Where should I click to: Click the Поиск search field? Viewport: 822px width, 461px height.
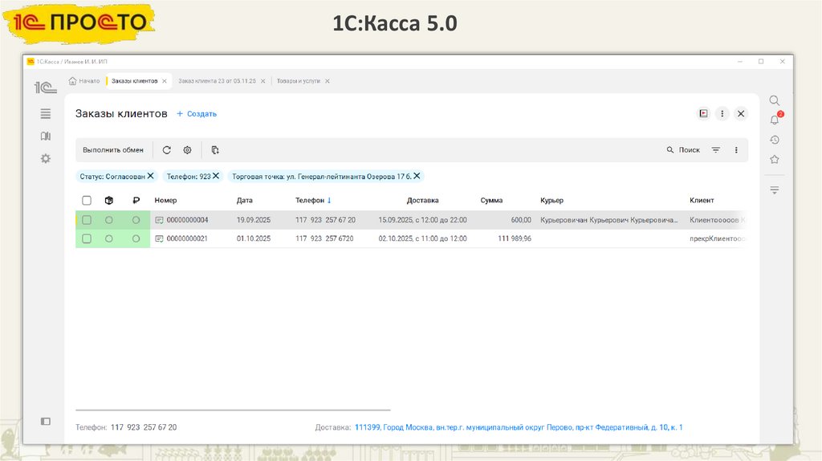coord(683,150)
